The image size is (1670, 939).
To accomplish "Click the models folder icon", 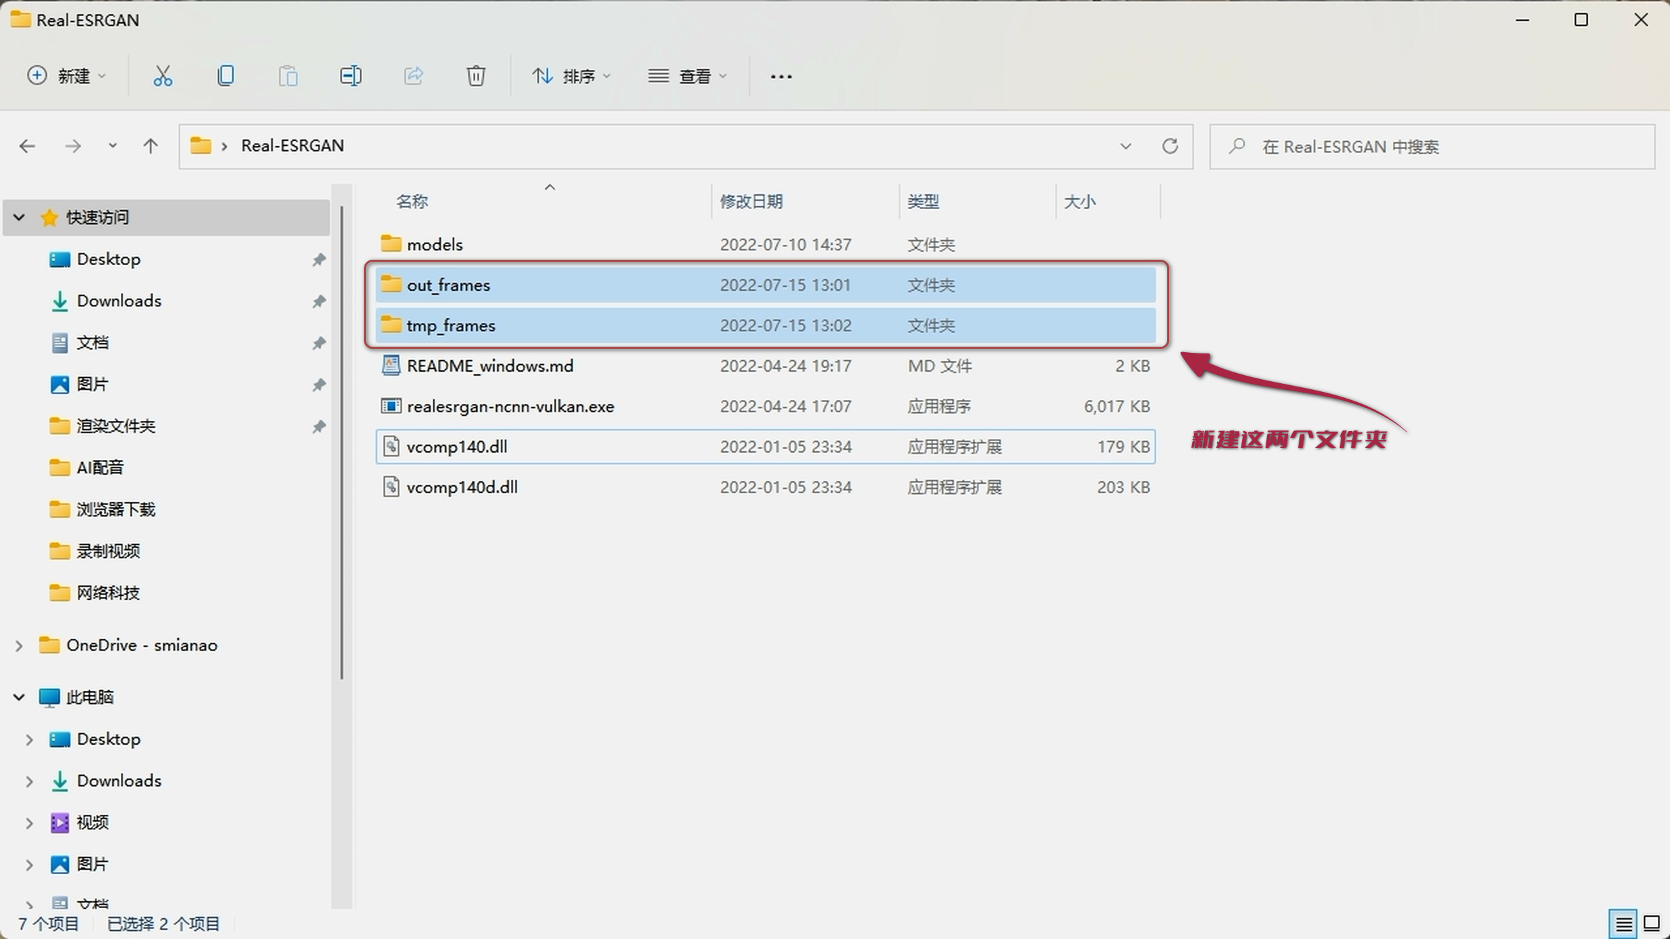I will 391,244.
